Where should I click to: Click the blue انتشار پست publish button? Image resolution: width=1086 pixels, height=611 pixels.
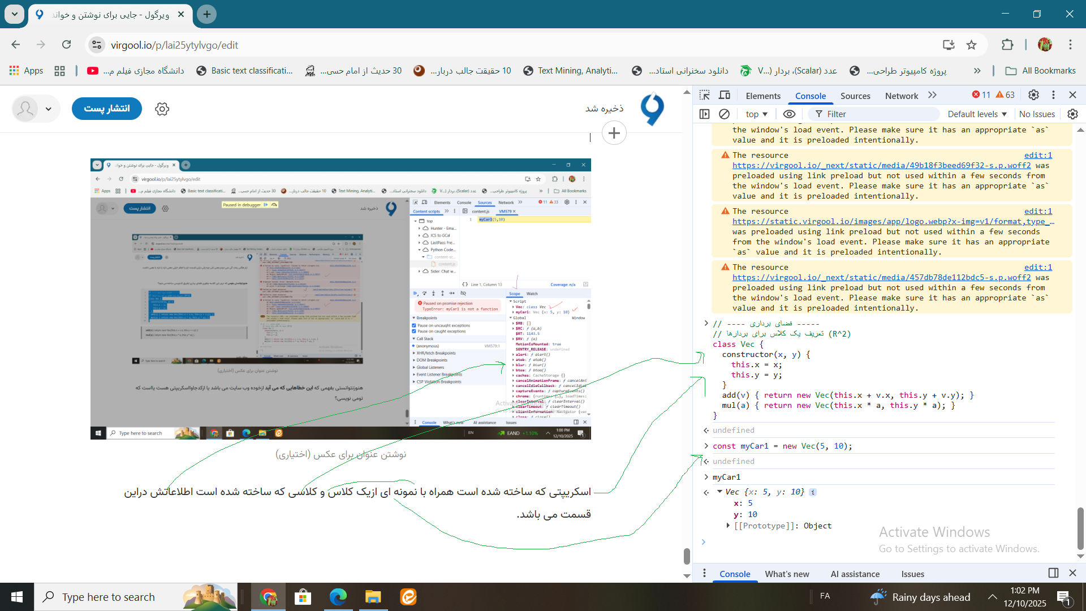107,109
